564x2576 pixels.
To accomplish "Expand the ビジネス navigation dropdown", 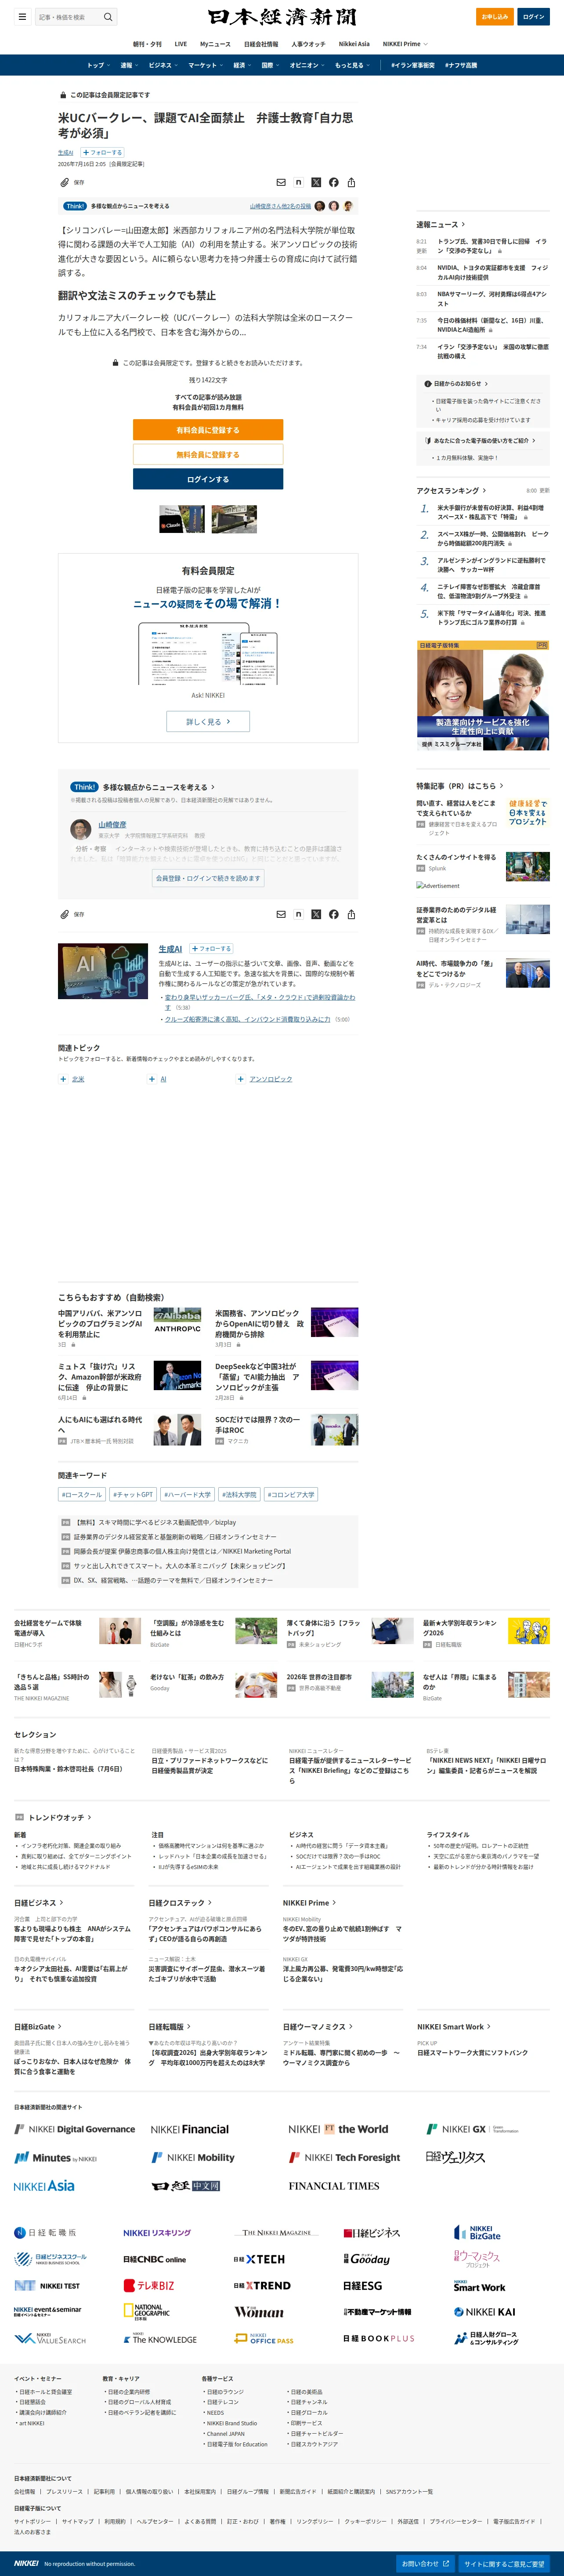I will (x=163, y=65).
